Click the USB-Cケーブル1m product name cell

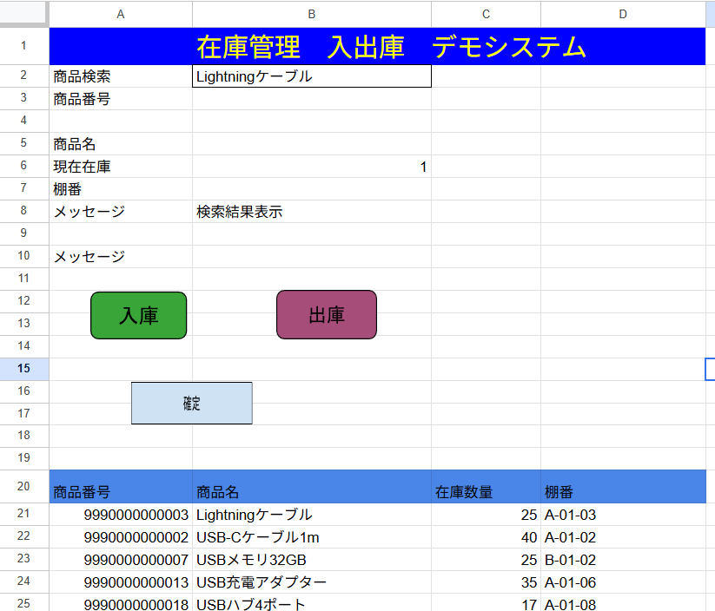(x=311, y=537)
